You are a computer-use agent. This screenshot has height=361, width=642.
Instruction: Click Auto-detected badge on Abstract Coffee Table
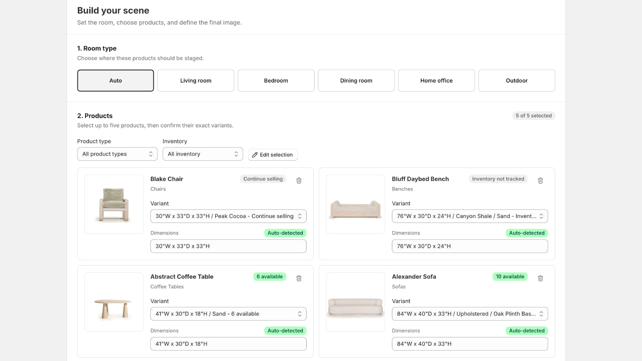(x=285, y=331)
